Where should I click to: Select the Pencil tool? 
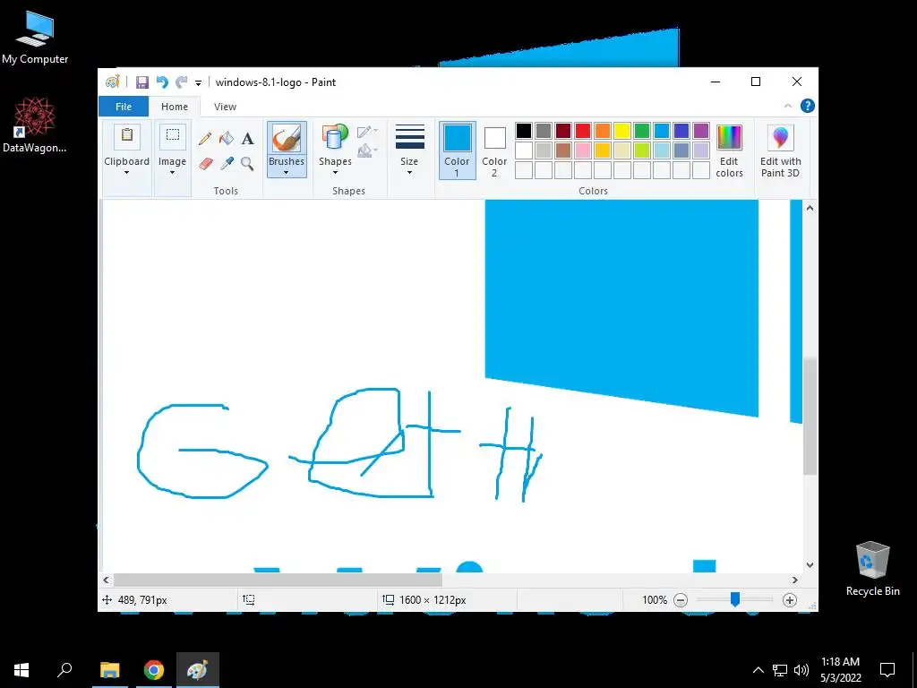(205, 139)
